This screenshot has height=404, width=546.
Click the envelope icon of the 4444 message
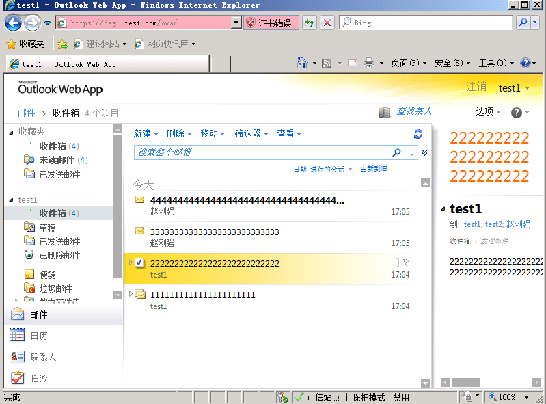point(139,199)
